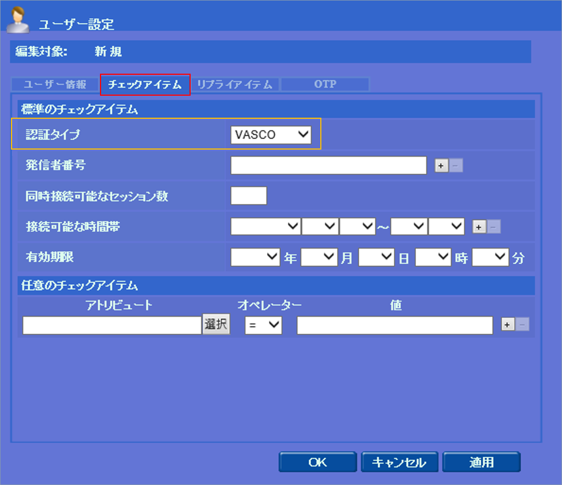Screen dimensions: 562x485
Task: Add an optional check item with plus icon
Action: coord(508,325)
